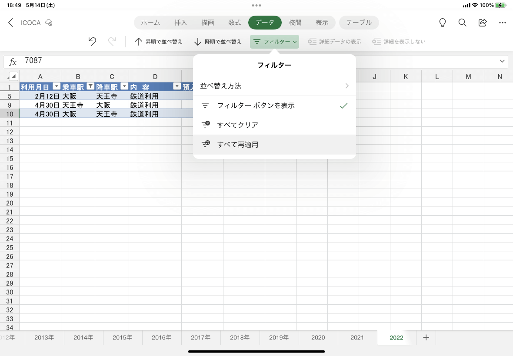Select all cells with corner triangle

[x=13, y=76]
